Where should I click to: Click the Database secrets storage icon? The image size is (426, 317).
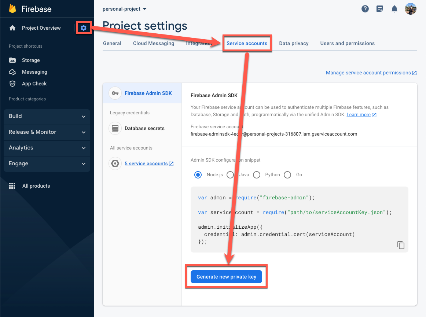tap(115, 128)
